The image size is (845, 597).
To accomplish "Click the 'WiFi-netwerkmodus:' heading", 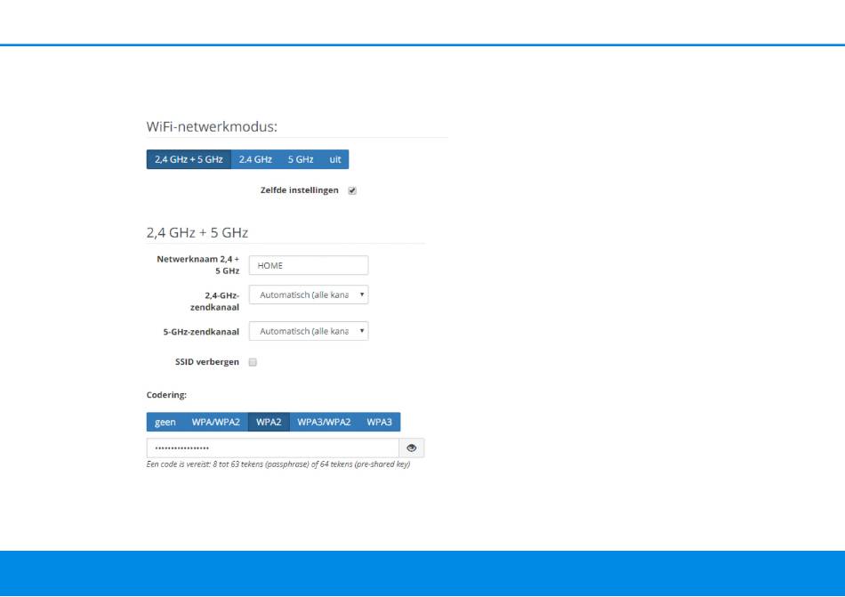I will 212,126.
